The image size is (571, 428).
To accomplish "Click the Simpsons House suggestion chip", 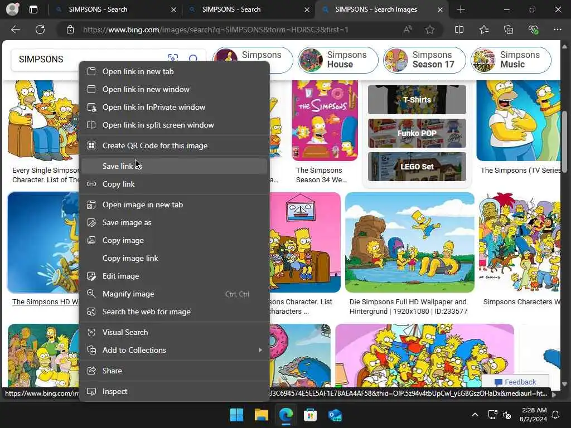I will pyautogui.click(x=337, y=60).
